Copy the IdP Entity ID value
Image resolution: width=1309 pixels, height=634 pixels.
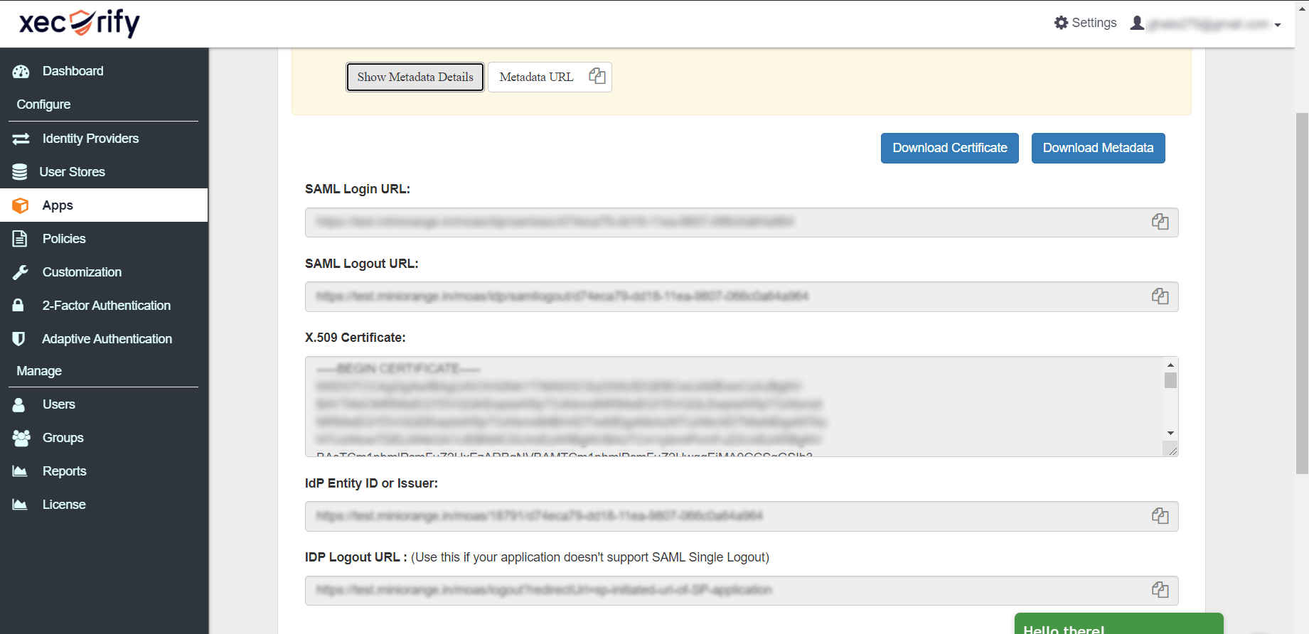tap(1160, 516)
